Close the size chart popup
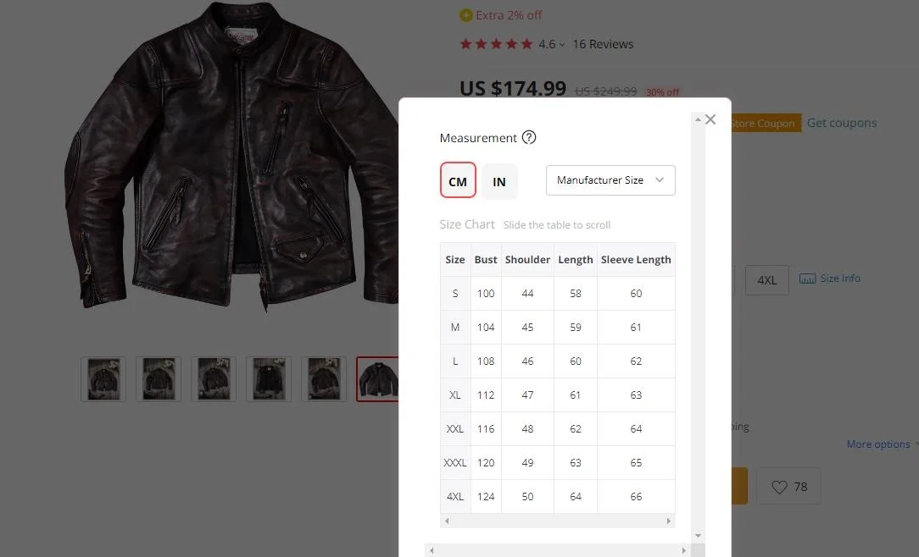The image size is (919, 557). point(710,120)
